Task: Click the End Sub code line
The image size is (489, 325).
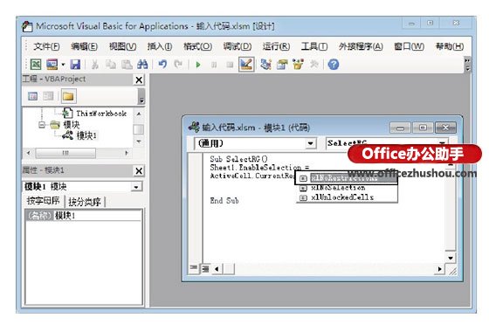Action: click(x=224, y=201)
